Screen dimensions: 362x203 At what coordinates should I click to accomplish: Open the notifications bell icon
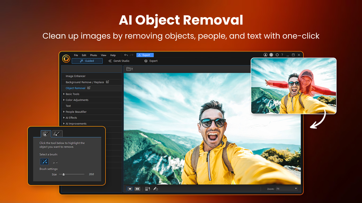point(271,55)
